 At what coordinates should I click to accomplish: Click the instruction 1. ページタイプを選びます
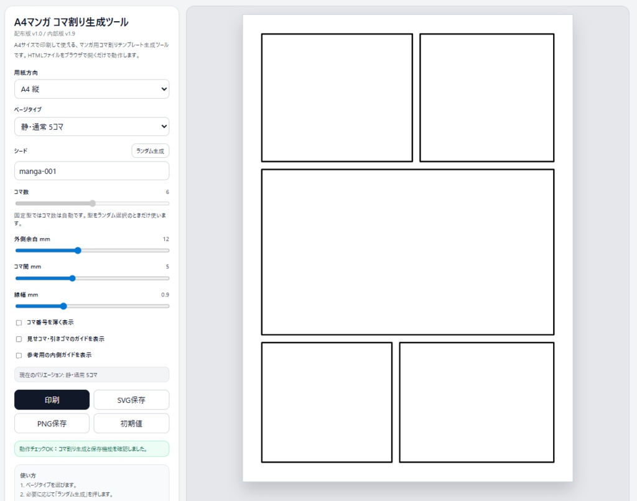point(49,485)
